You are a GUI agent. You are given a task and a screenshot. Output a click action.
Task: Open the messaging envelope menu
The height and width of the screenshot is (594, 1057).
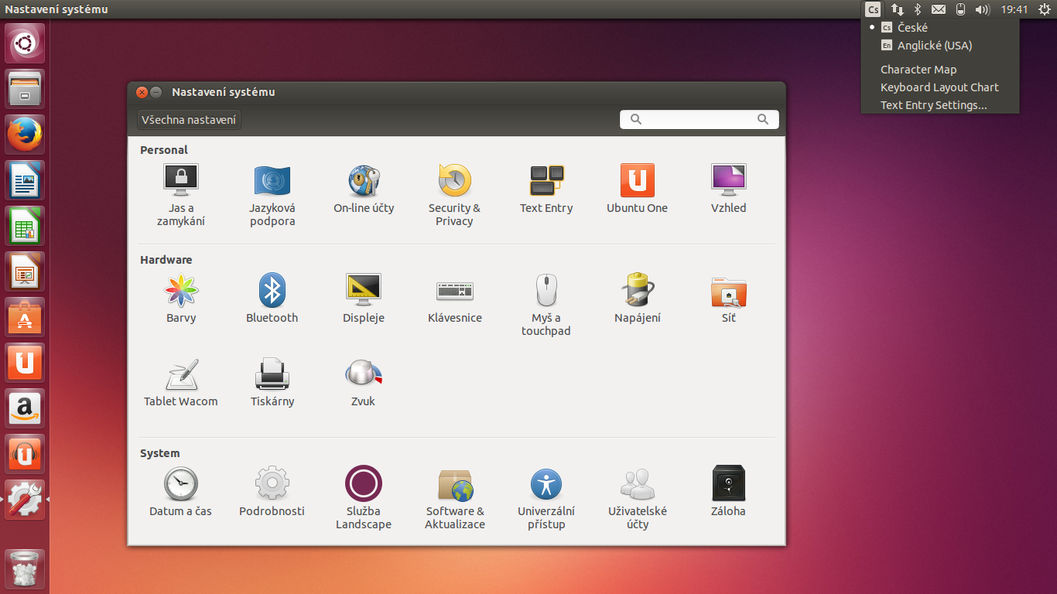click(x=938, y=9)
